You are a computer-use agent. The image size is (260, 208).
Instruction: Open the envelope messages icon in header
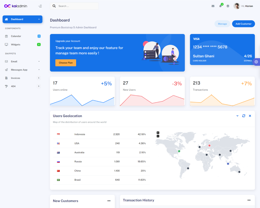click(x=213, y=6)
